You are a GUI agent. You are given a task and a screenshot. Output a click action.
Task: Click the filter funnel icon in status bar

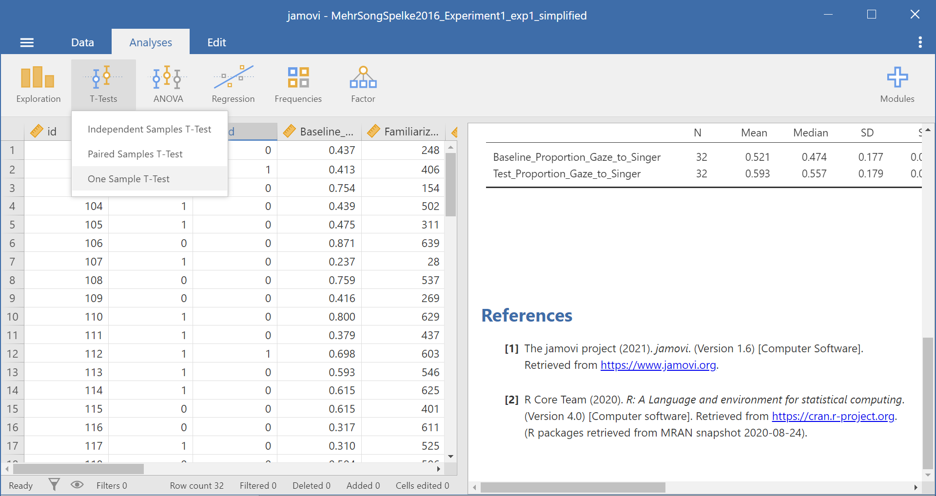click(54, 485)
